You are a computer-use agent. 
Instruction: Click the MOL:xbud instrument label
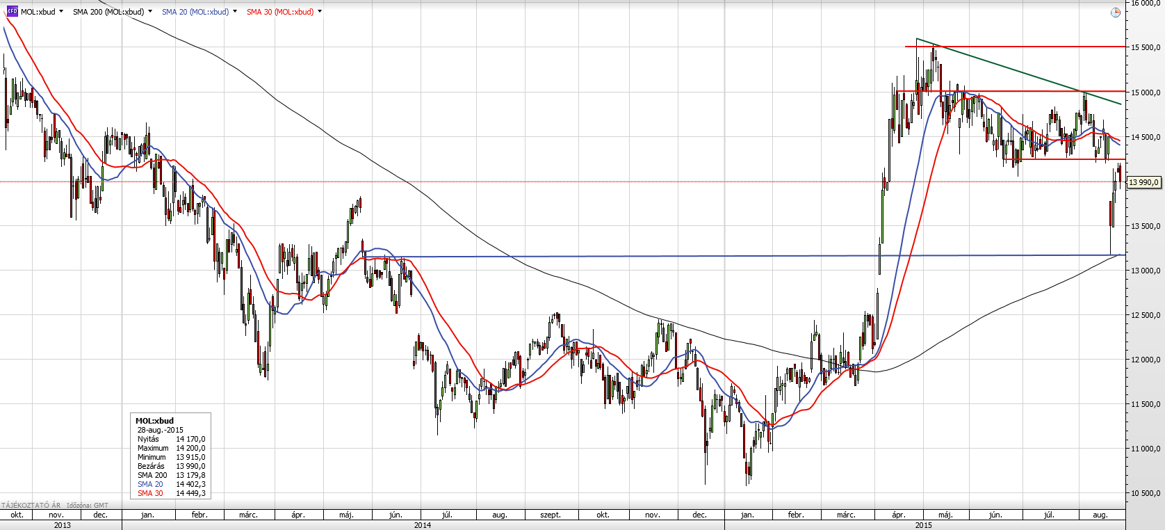click(38, 12)
